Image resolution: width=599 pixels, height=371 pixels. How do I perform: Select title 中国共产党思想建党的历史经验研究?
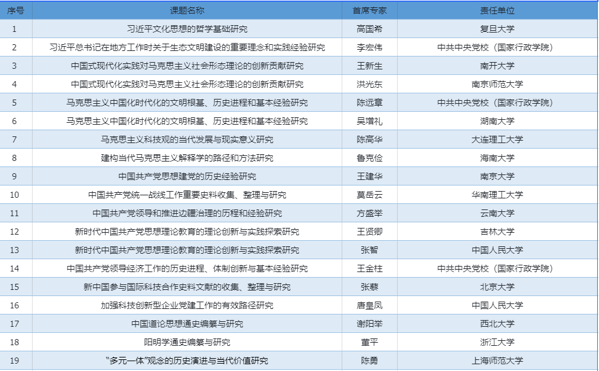187,176
